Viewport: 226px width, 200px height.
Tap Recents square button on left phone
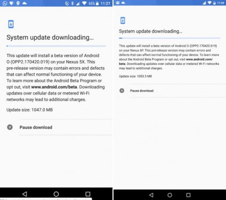pos(88,194)
